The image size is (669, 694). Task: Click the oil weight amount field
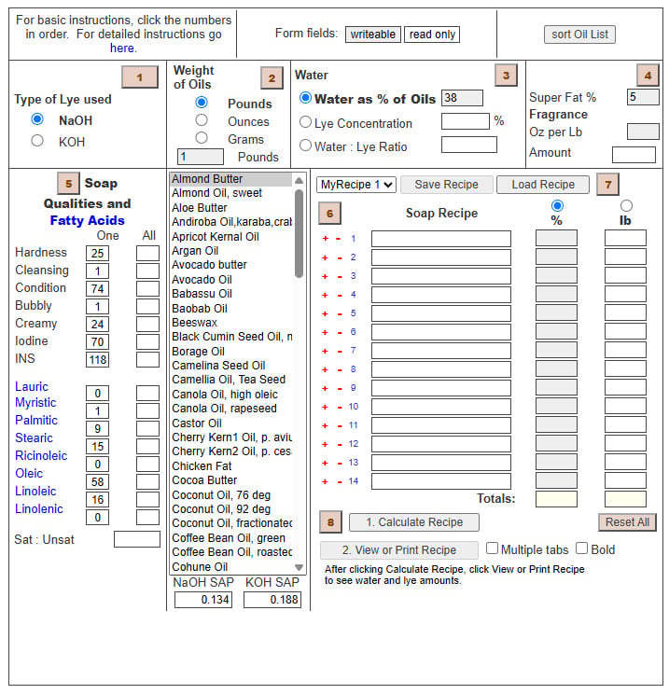(201, 157)
